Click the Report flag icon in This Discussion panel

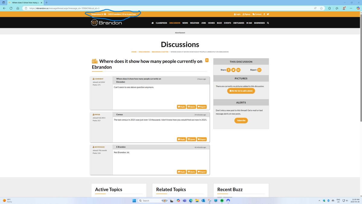[259, 70]
